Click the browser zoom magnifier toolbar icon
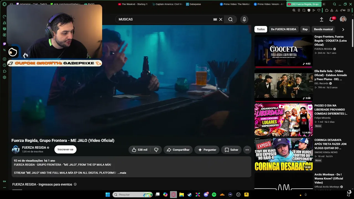Viewport: 354px width, 199px height. pos(294,10)
